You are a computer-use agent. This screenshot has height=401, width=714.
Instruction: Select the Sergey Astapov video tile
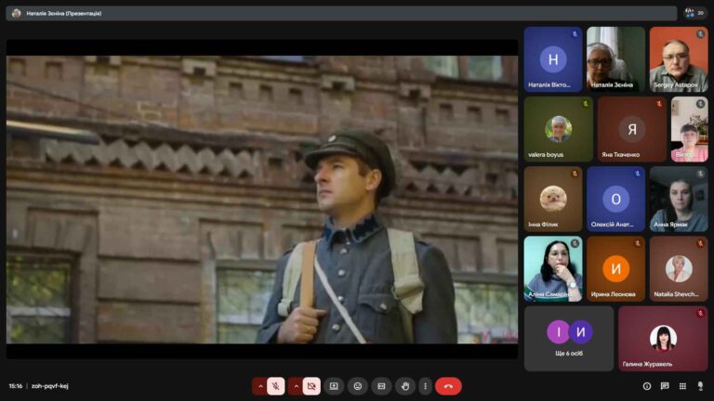point(679,59)
